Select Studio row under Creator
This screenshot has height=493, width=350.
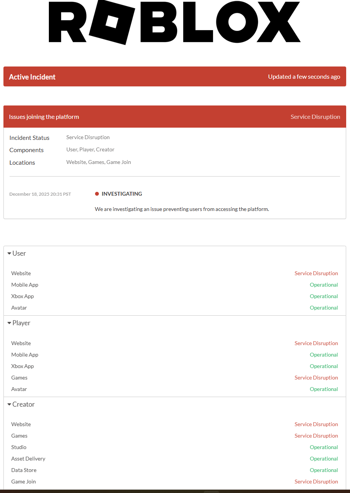(x=19, y=447)
